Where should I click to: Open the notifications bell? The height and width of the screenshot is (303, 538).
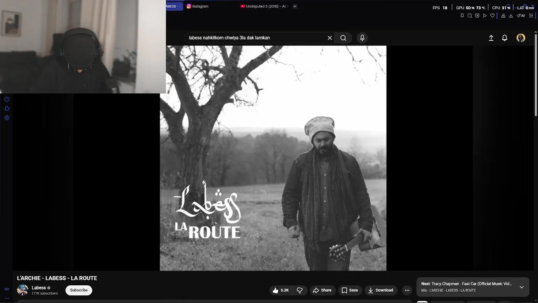(505, 38)
